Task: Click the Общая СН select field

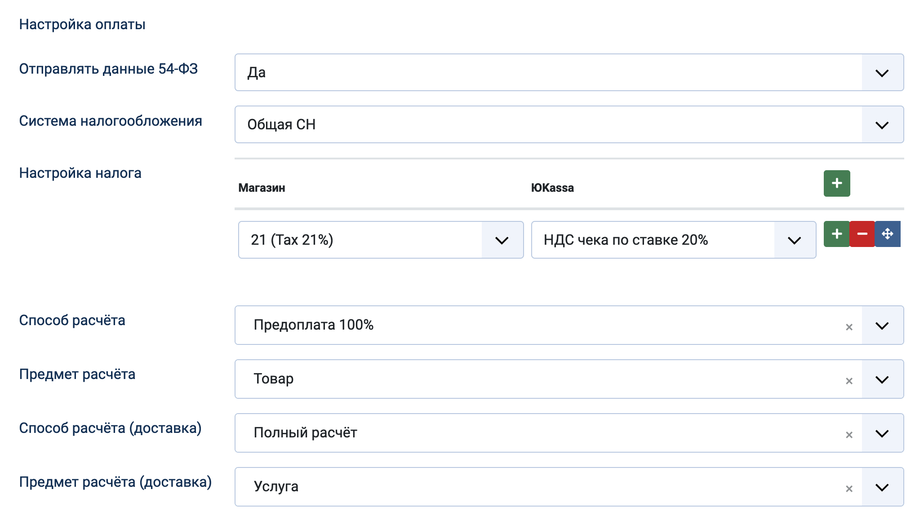Action: click(547, 125)
